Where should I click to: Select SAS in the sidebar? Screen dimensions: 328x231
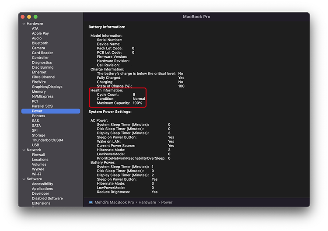pyautogui.click(x=35, y=121)
